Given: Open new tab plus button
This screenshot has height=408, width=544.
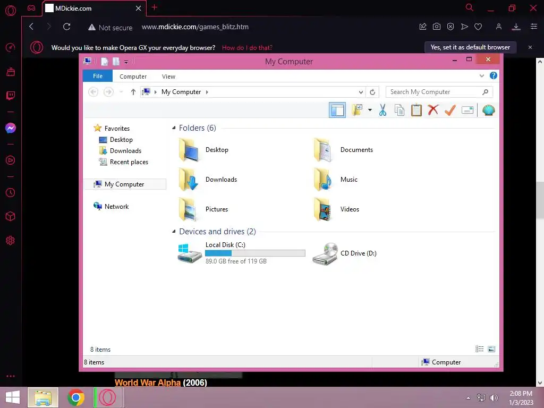Looking at the screenshot, I should click(x=155, y=7).
